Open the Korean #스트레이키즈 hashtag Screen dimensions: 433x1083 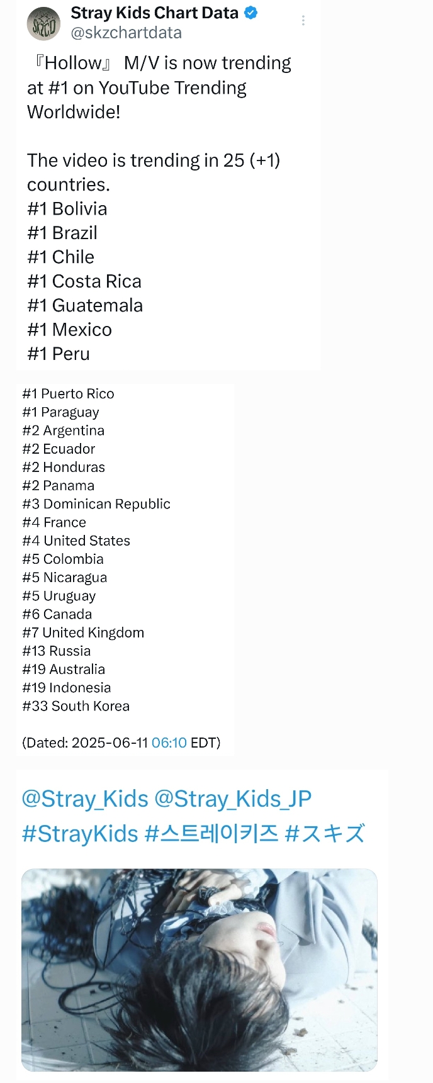click(x=211, y=834)
